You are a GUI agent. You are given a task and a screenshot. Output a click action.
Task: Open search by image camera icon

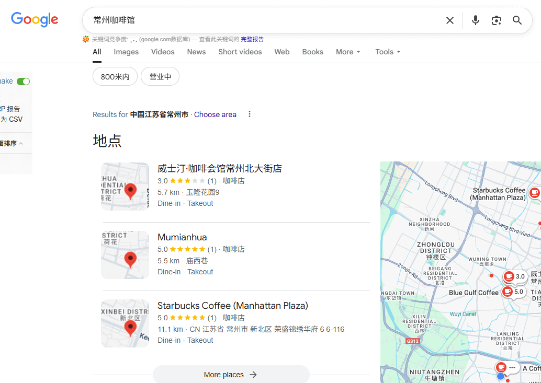click(496, 20)
